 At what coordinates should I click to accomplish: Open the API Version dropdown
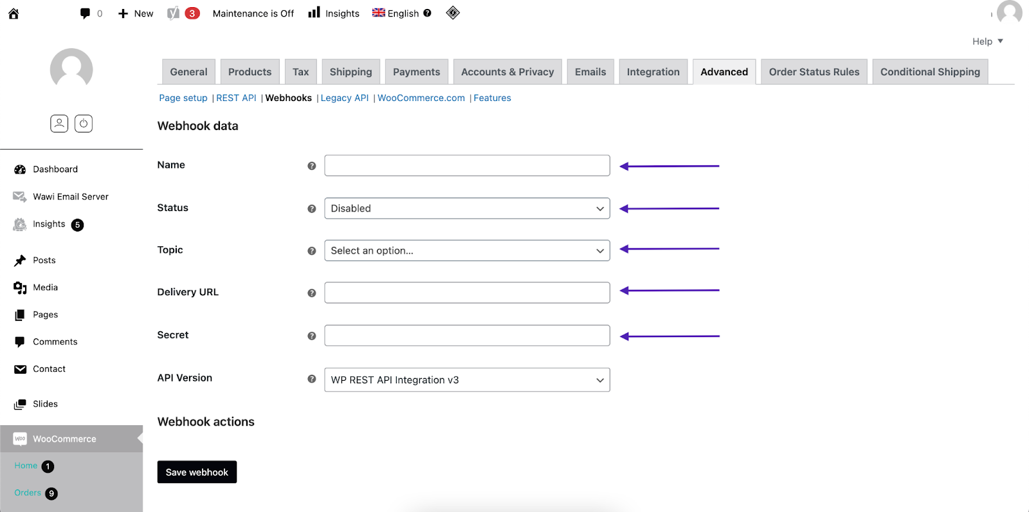[467, 380]
